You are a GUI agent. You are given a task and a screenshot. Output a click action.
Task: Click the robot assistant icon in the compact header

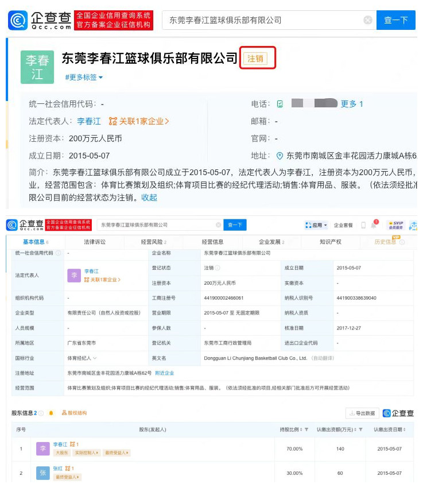coord(413,225)
